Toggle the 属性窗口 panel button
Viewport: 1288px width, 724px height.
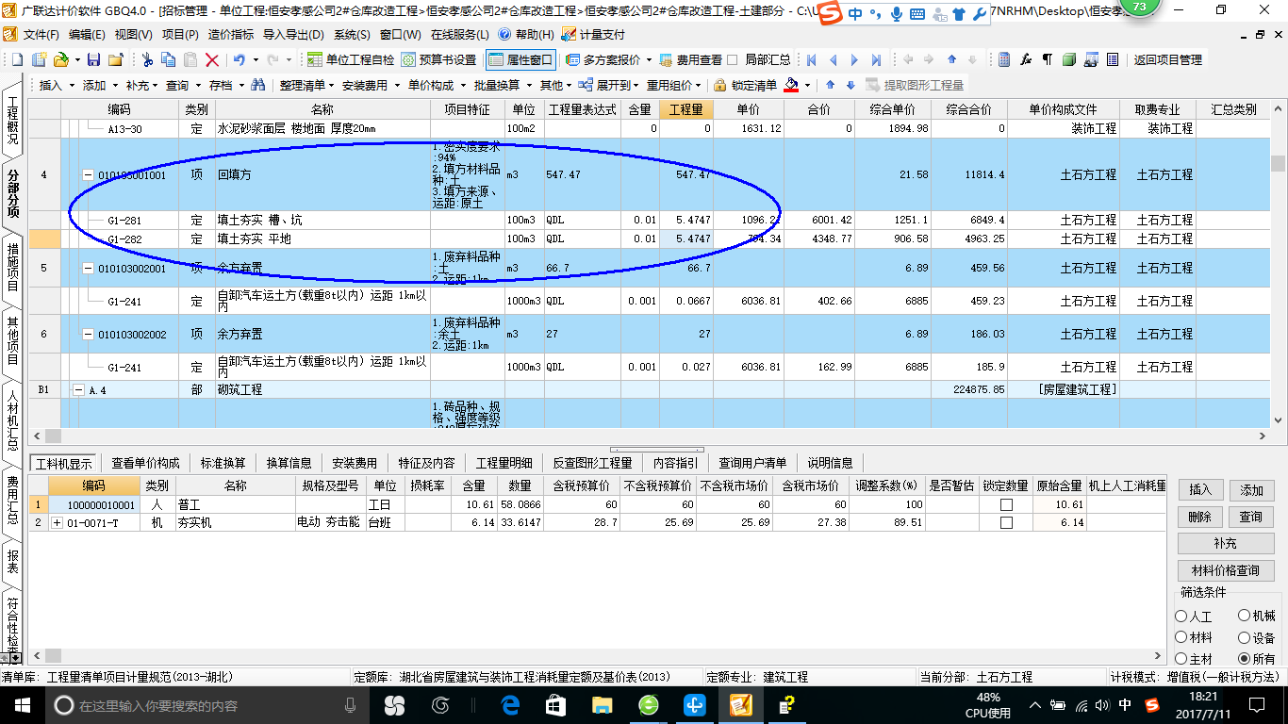click(x=521, y=59)
